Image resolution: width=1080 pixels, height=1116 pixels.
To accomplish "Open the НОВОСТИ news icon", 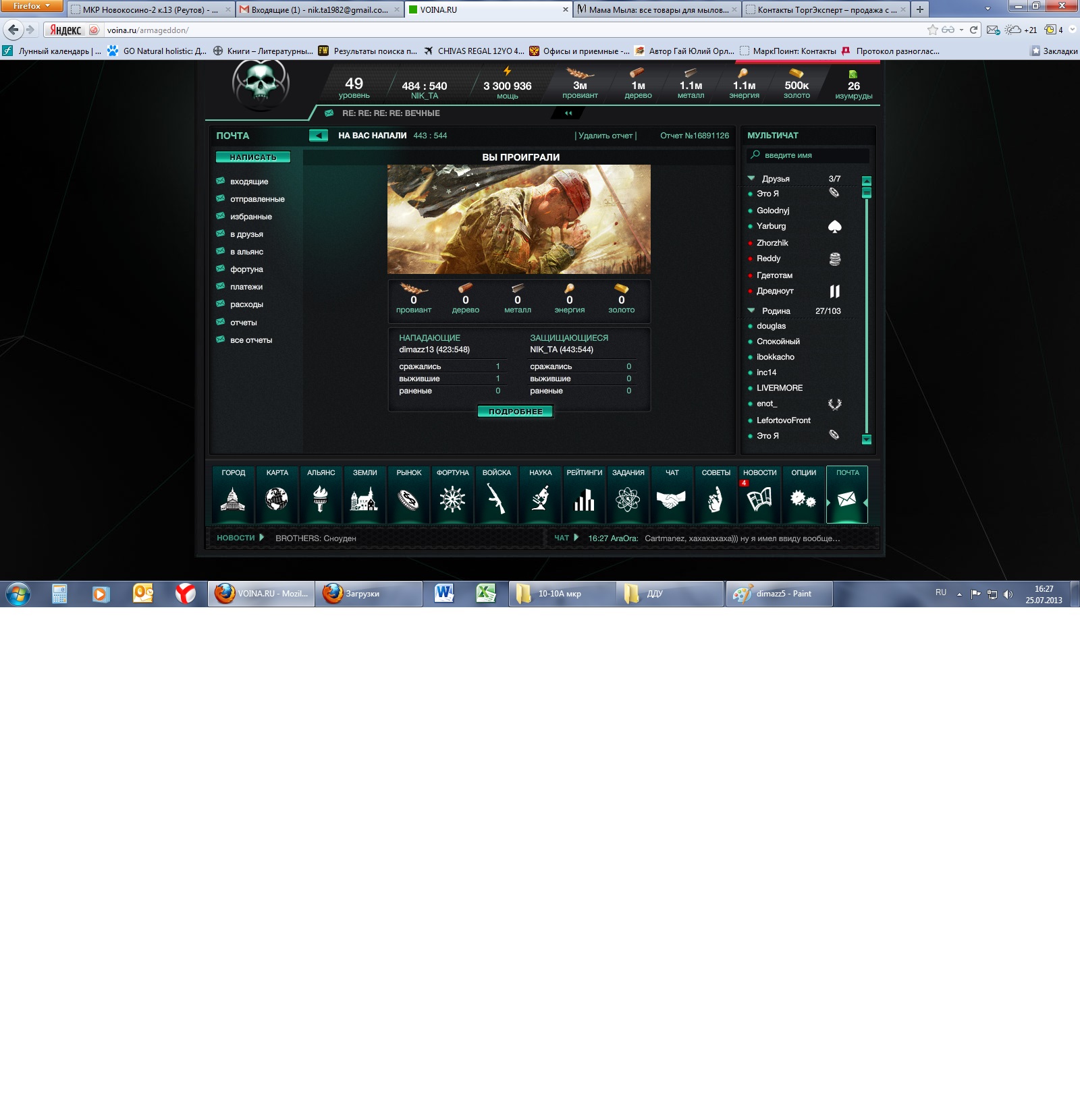I will coord(759,499).
